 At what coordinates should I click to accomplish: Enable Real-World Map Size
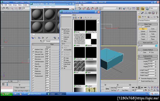[x=139, y=81]
